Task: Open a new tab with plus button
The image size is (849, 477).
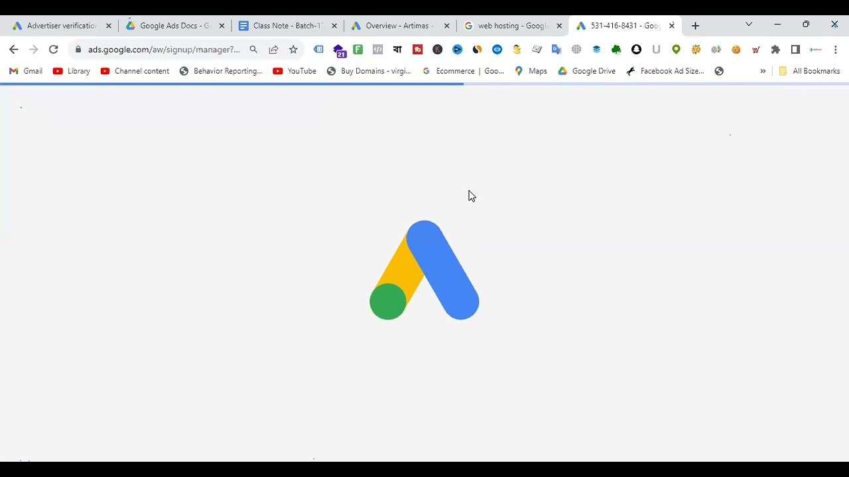Action: pos(695,26)
